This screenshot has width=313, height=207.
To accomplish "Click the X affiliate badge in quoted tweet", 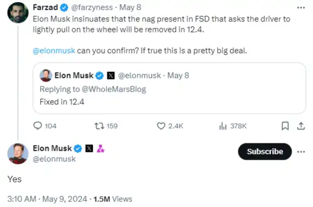I will (x=111, y=75).
